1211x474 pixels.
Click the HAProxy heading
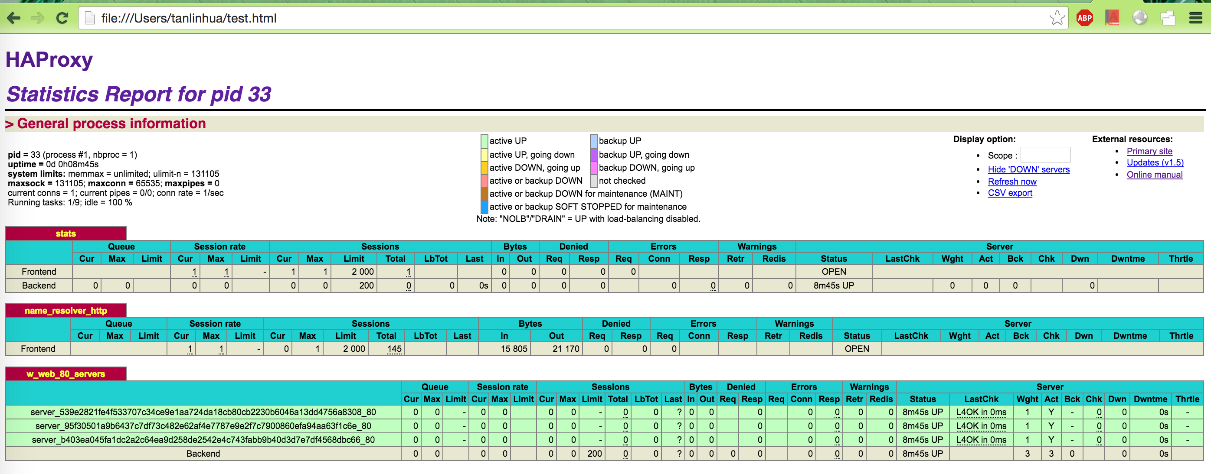(49, 60)
